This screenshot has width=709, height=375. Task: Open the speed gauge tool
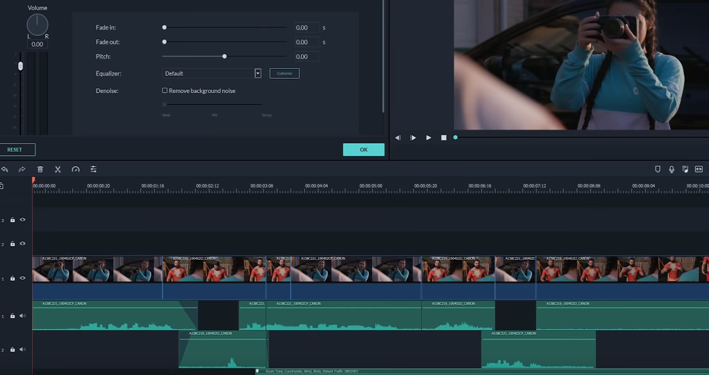(x=75, y=169)
